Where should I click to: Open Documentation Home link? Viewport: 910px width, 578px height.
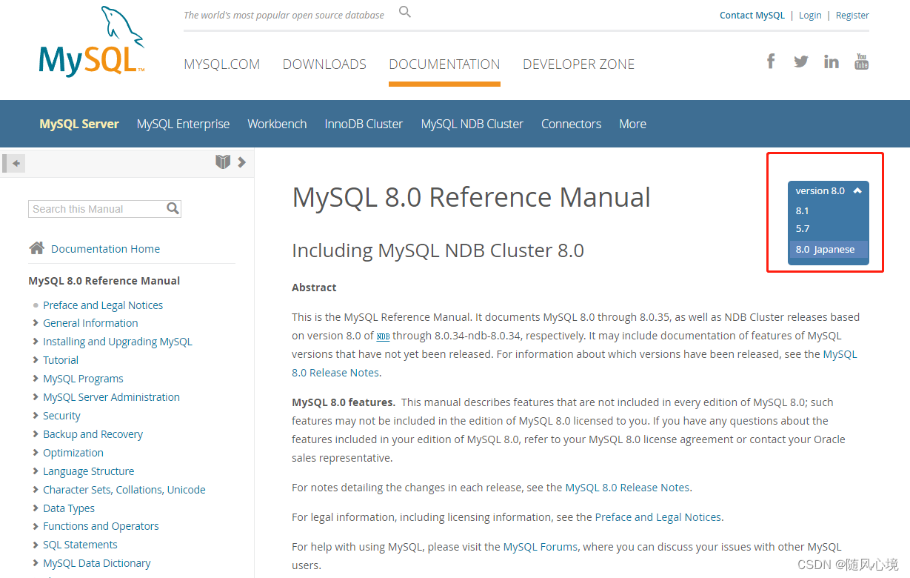pos(105,249)
